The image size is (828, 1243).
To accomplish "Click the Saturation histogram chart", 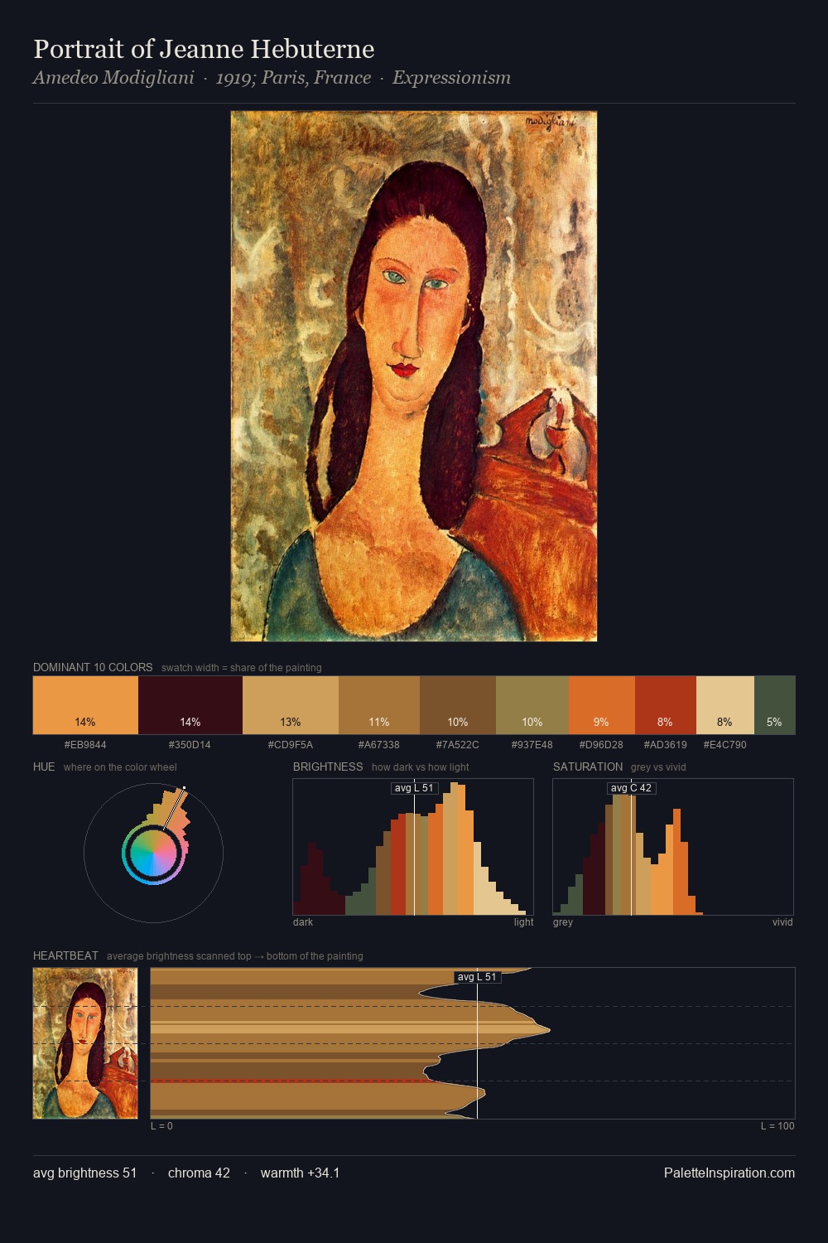I will [673, 847].
